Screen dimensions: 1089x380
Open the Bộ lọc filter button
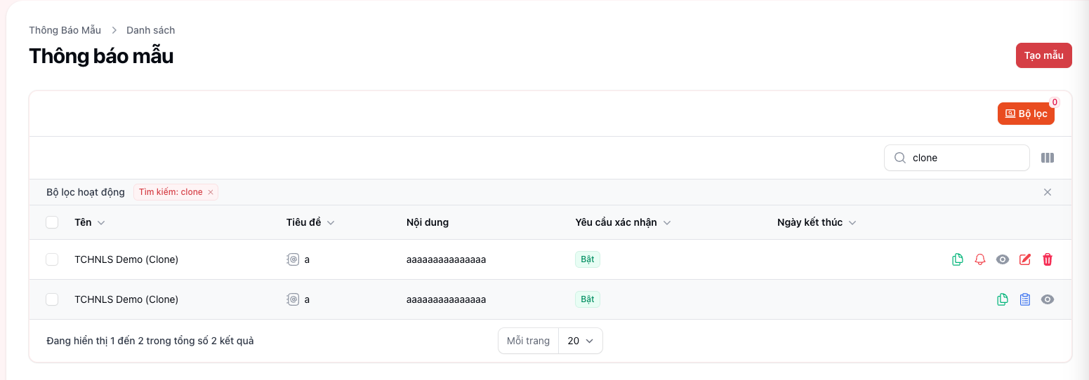pos(1026,114)
